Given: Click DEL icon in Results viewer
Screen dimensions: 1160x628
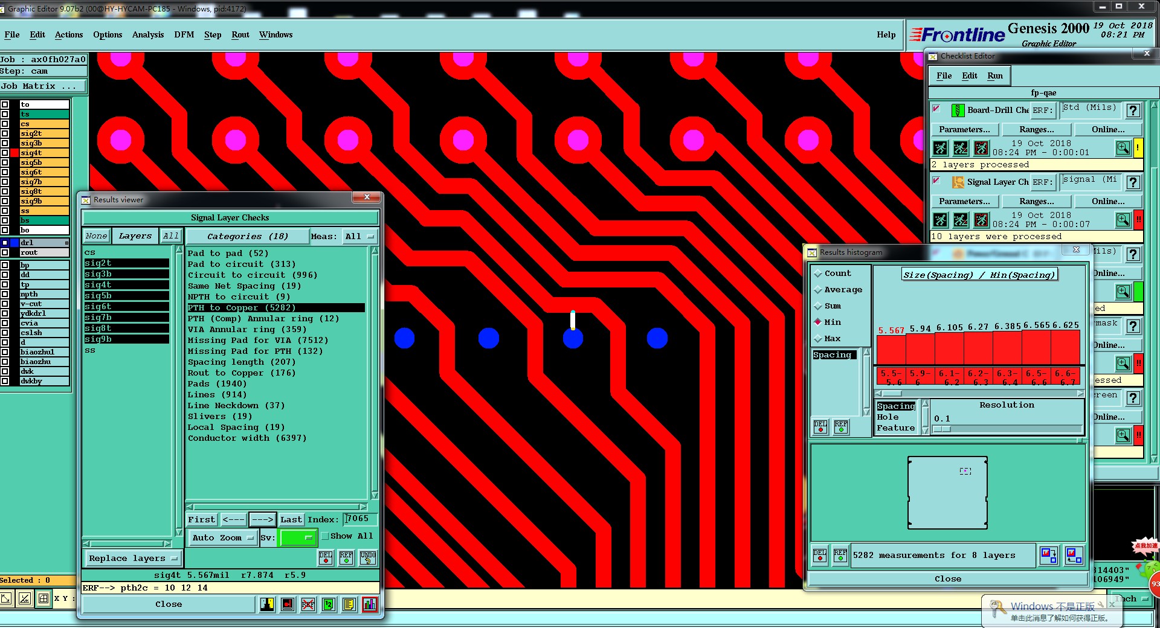Looking at the screenshot, I should tap(326, 557).
